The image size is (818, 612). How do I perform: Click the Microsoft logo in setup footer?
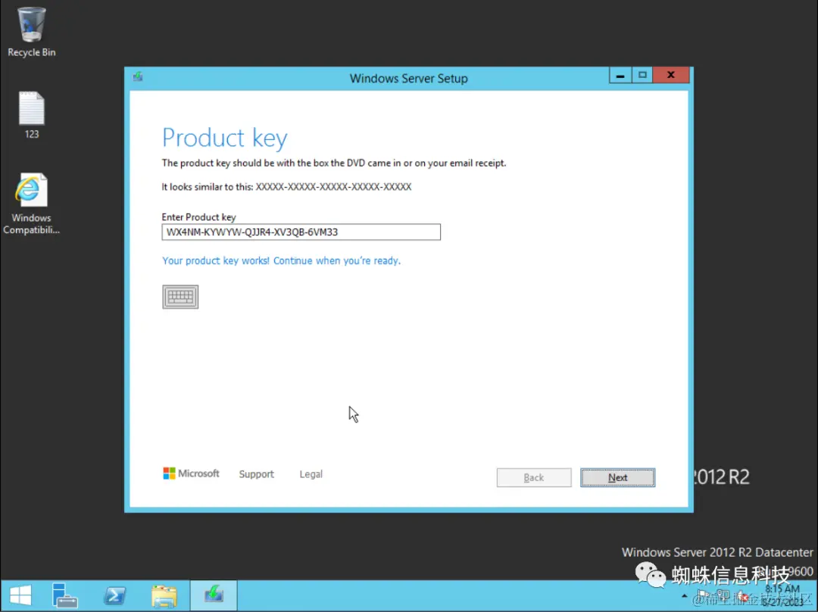pyautogui.click(x=191, y=474)
